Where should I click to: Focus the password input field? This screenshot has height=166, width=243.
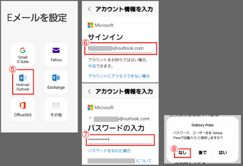(120, 140)
